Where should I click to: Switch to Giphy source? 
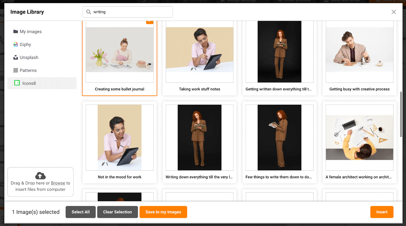pos(42,44)
